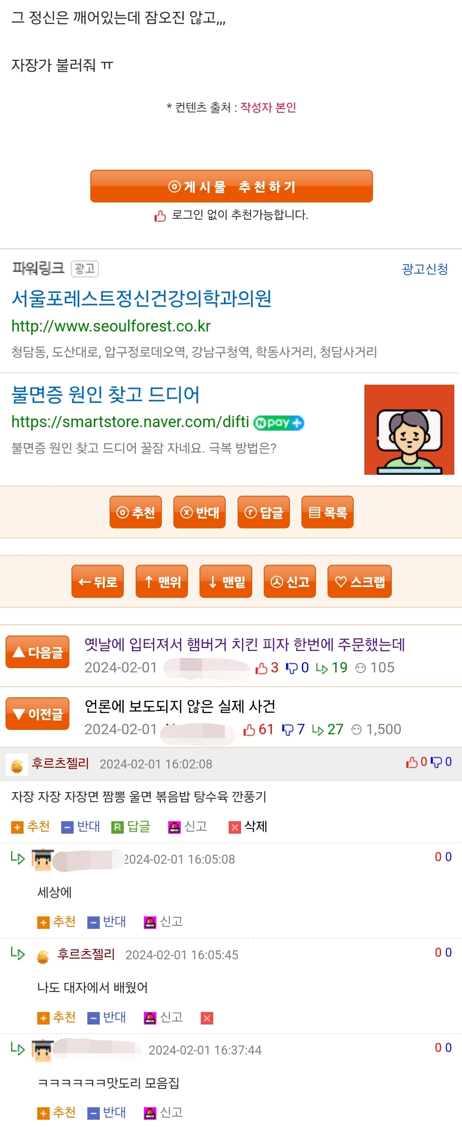Delete first comment with red 삭제 icon
462x1127 pixels.
pos(248,826)
